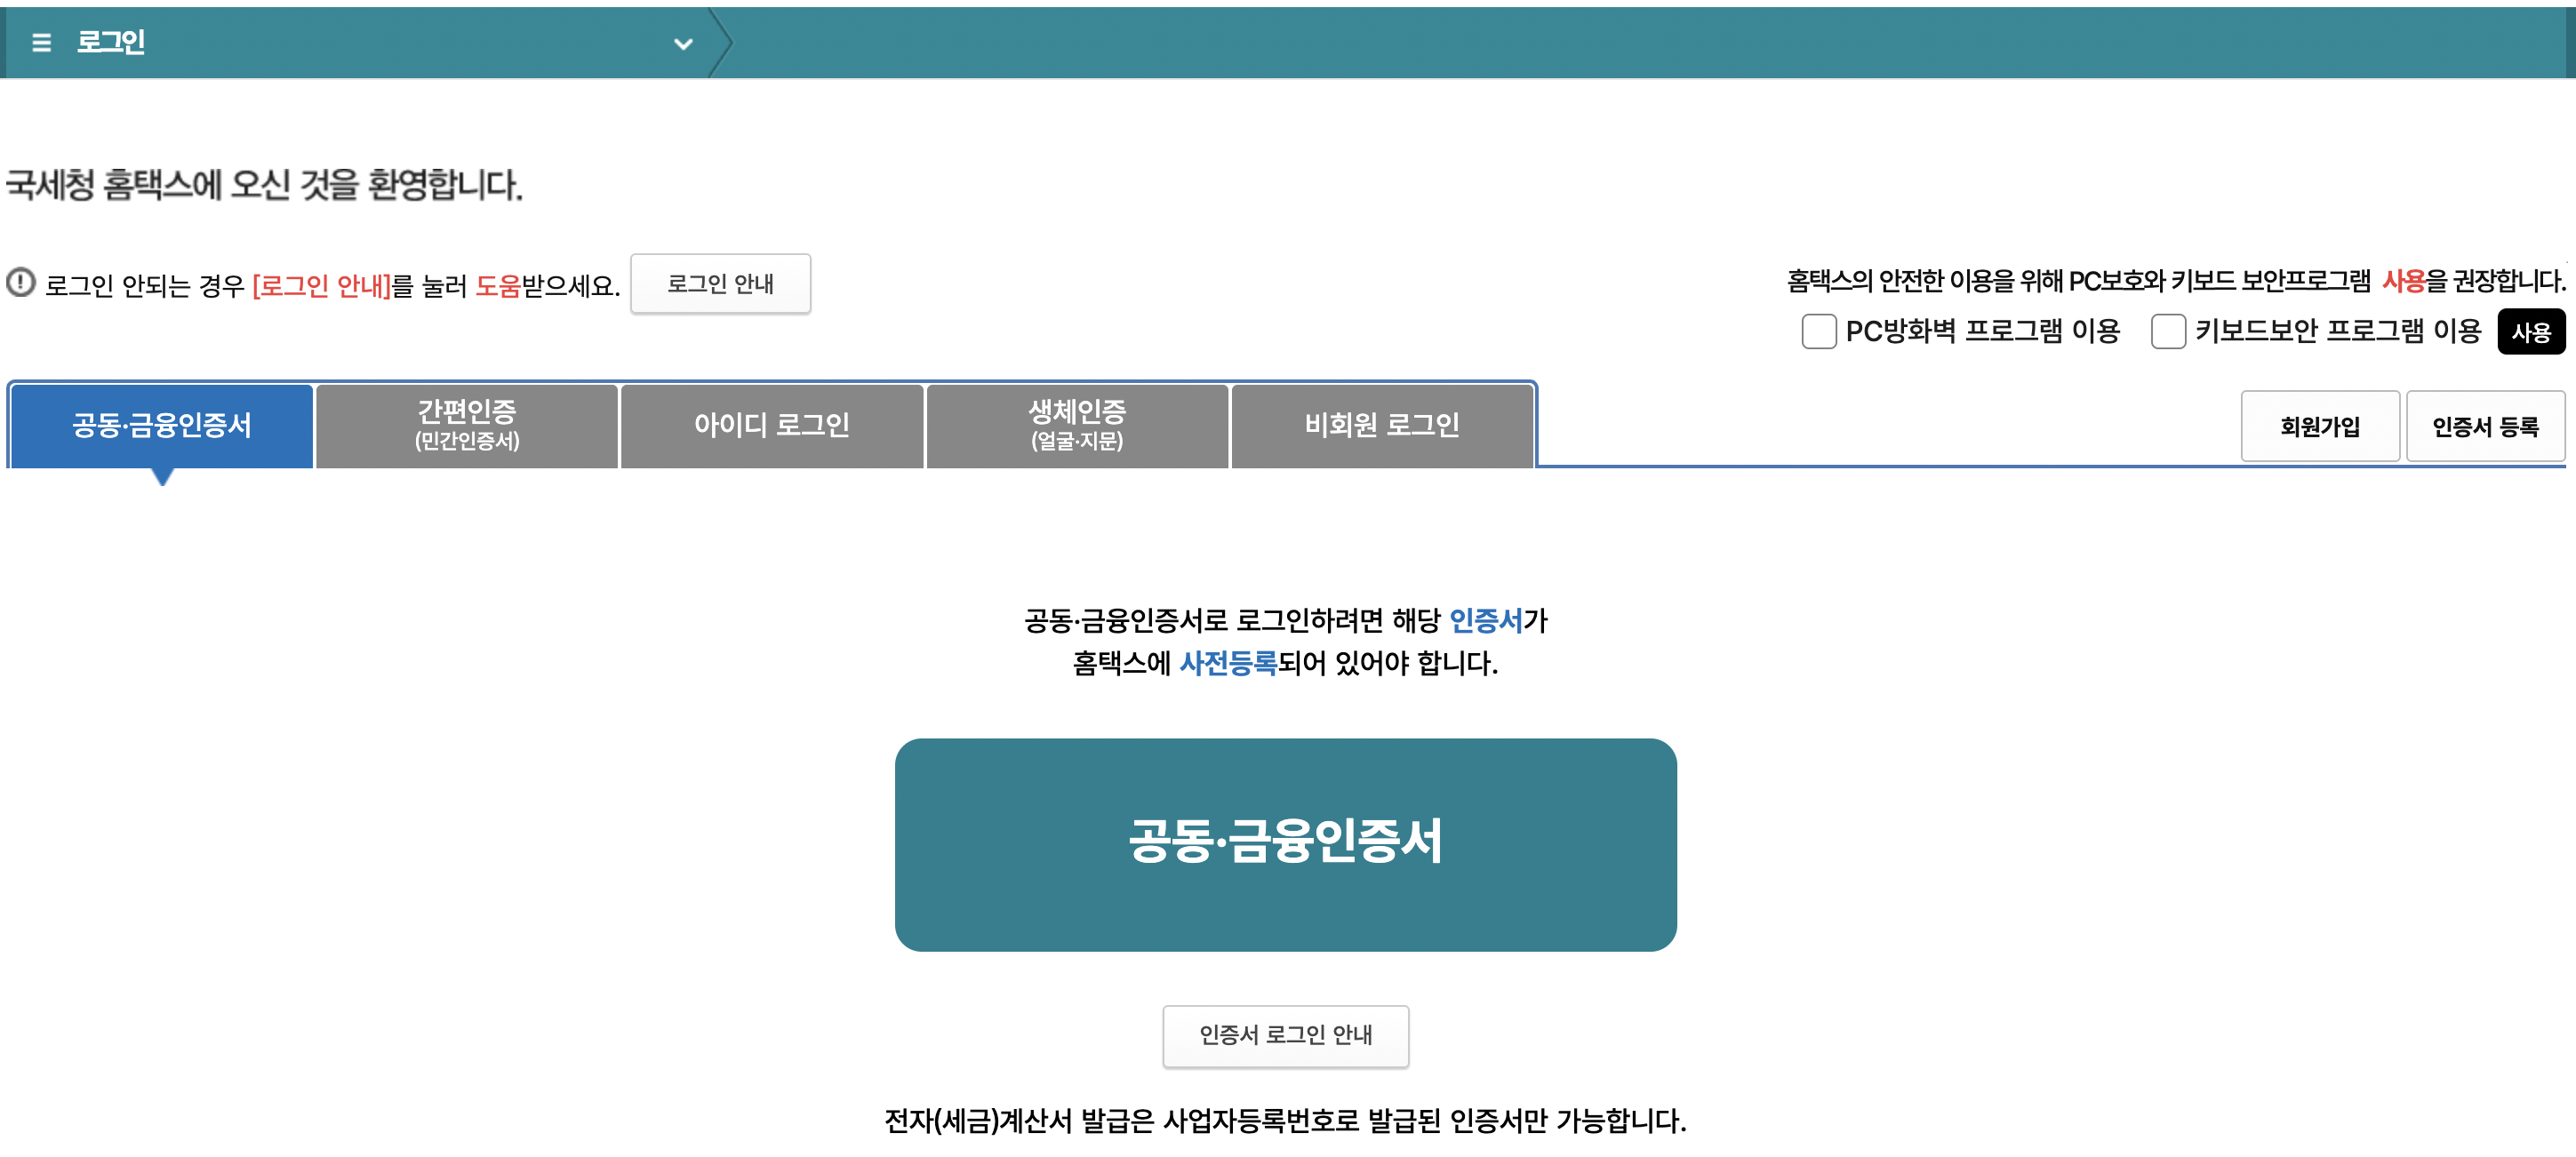
Task: Click the black 사용 button
Action: 2530,332
